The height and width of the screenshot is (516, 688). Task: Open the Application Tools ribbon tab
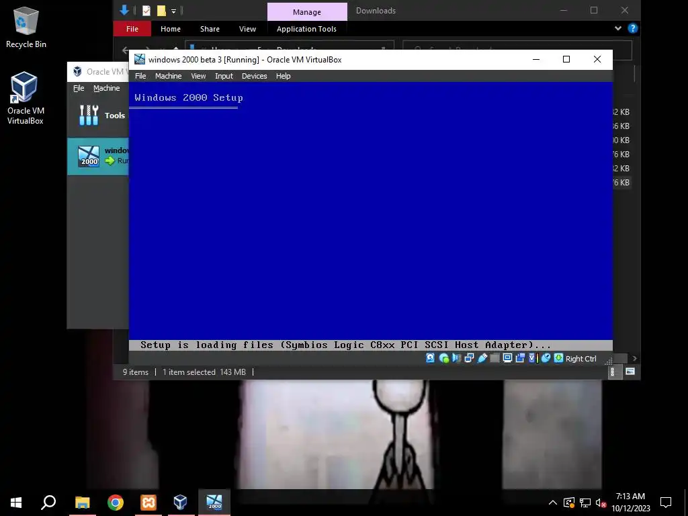click(306, 28)
